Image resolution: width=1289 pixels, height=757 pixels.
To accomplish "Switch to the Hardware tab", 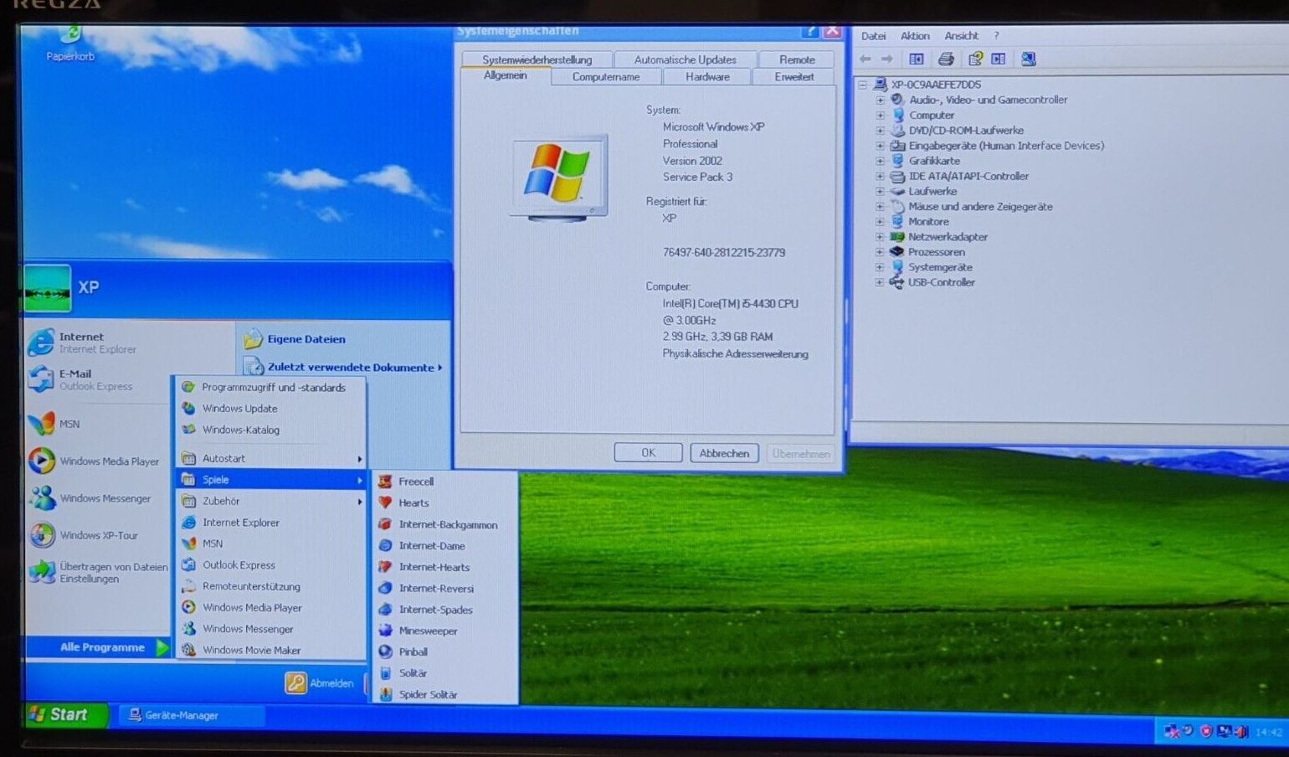I will [707, 77].
